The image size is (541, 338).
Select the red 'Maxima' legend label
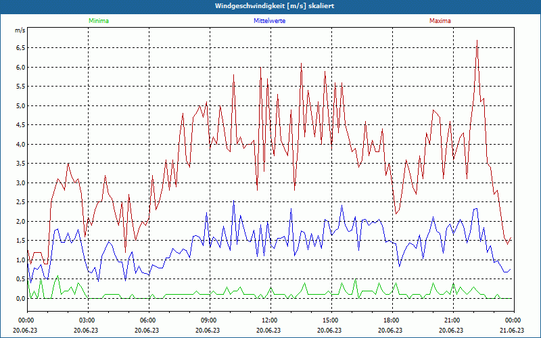point(440,21)
